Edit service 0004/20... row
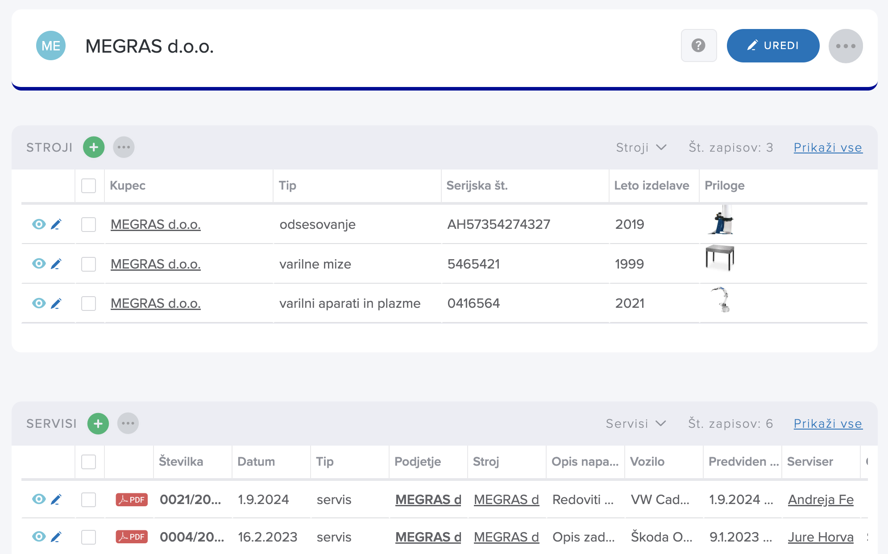This screenshot has width=888, height=554. coord(56,537)
